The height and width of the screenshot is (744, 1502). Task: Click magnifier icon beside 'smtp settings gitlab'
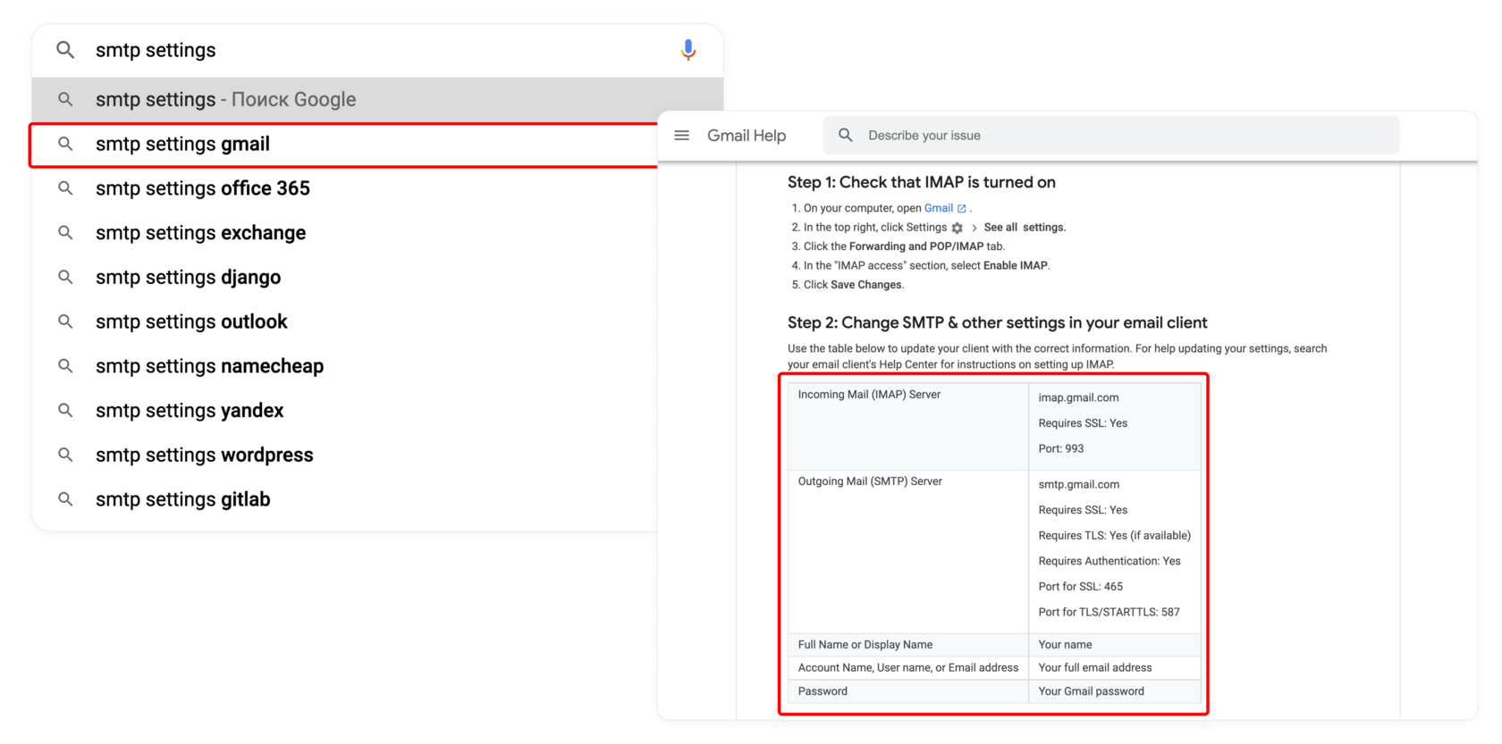point(65,499)
